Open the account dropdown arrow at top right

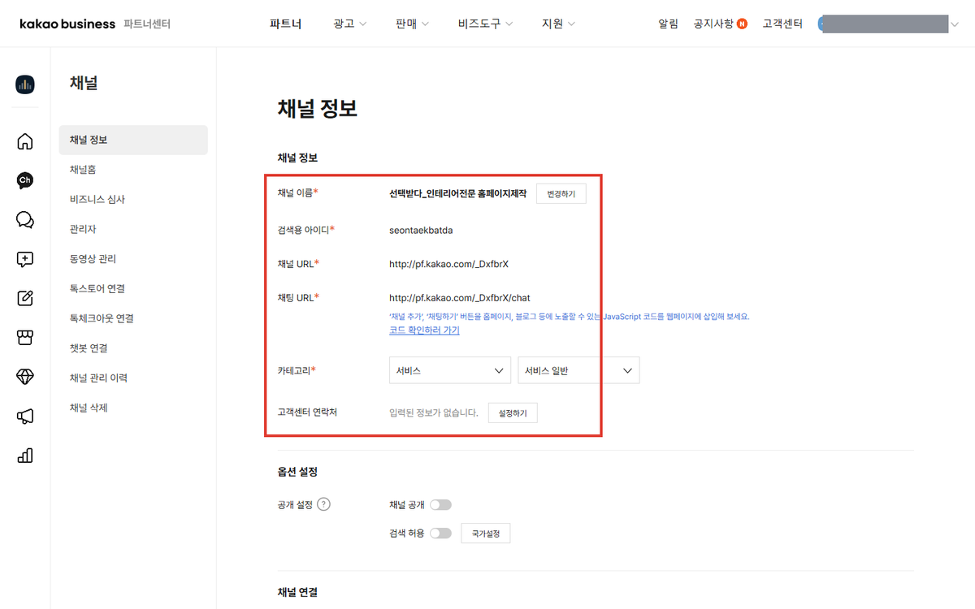(955, 24)
